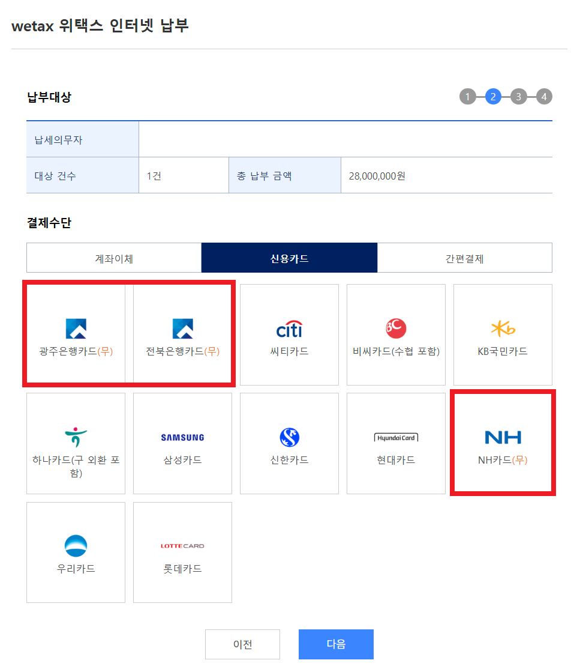Select the 1건 count value

tap(154, 176)
